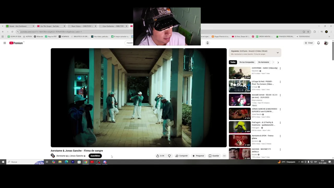The image size is (334, 188).
Task: Open ORDEN MENTAL bookmark
Action: (265, 37)
